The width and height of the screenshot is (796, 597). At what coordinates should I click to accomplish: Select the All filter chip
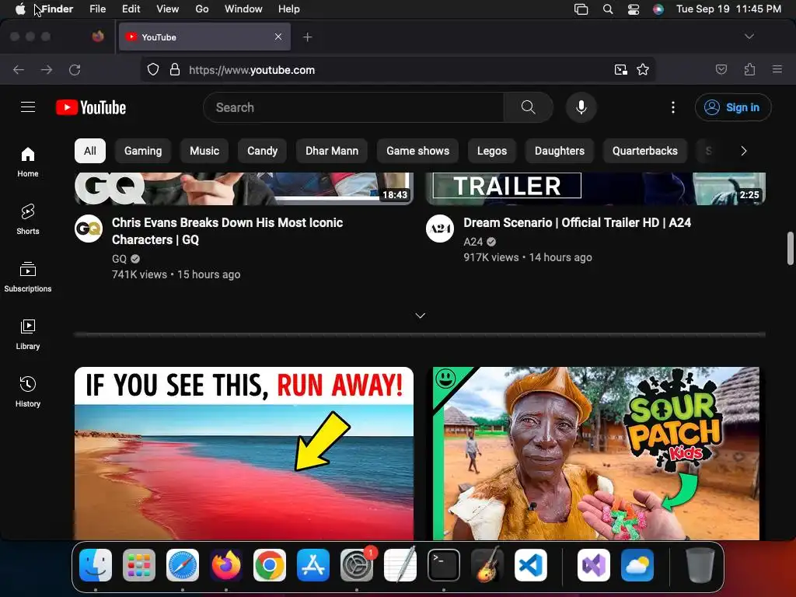coord(90,151)
